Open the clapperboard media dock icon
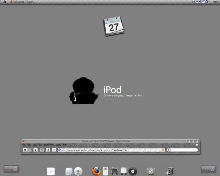220x176 pixels. point(114,171)
